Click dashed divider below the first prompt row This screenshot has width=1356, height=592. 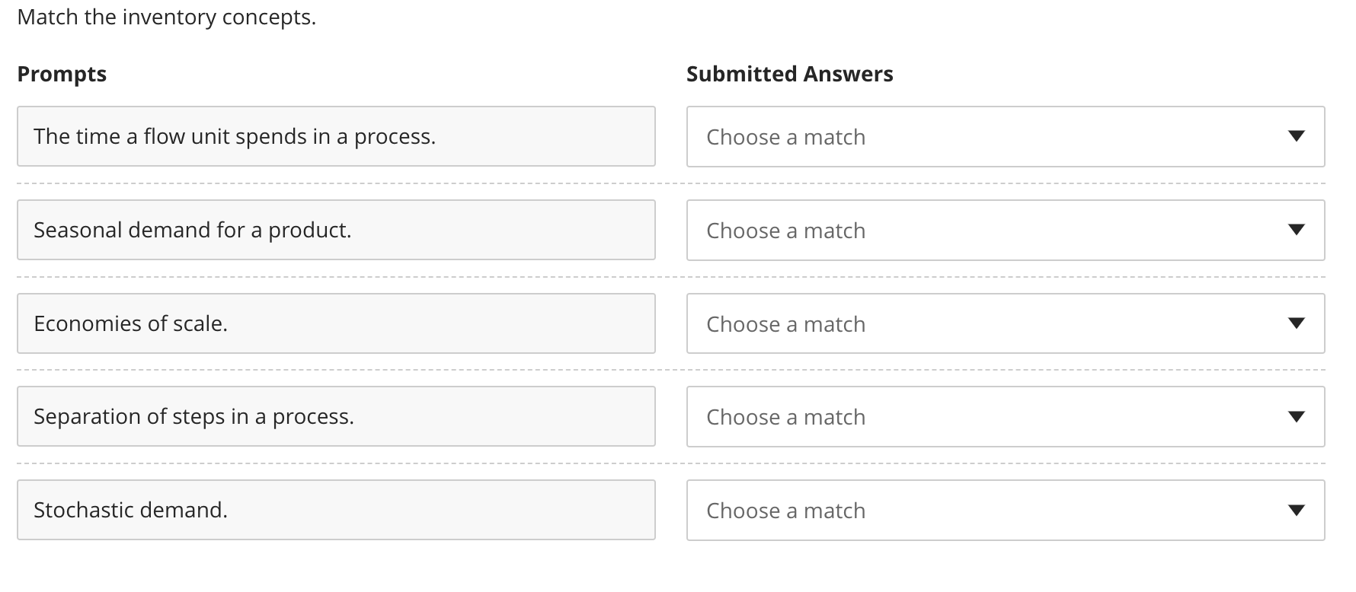[x=670, y=183]
